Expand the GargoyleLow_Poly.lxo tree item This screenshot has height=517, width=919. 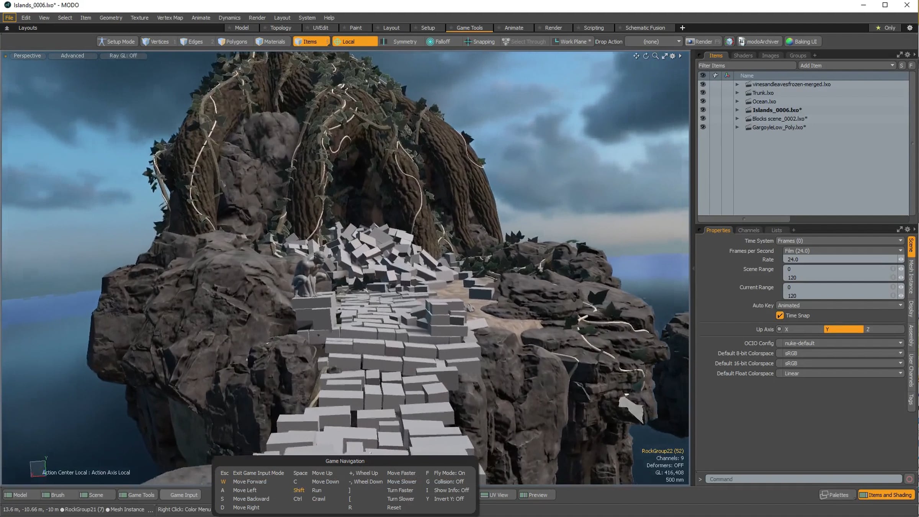[737, 128]
